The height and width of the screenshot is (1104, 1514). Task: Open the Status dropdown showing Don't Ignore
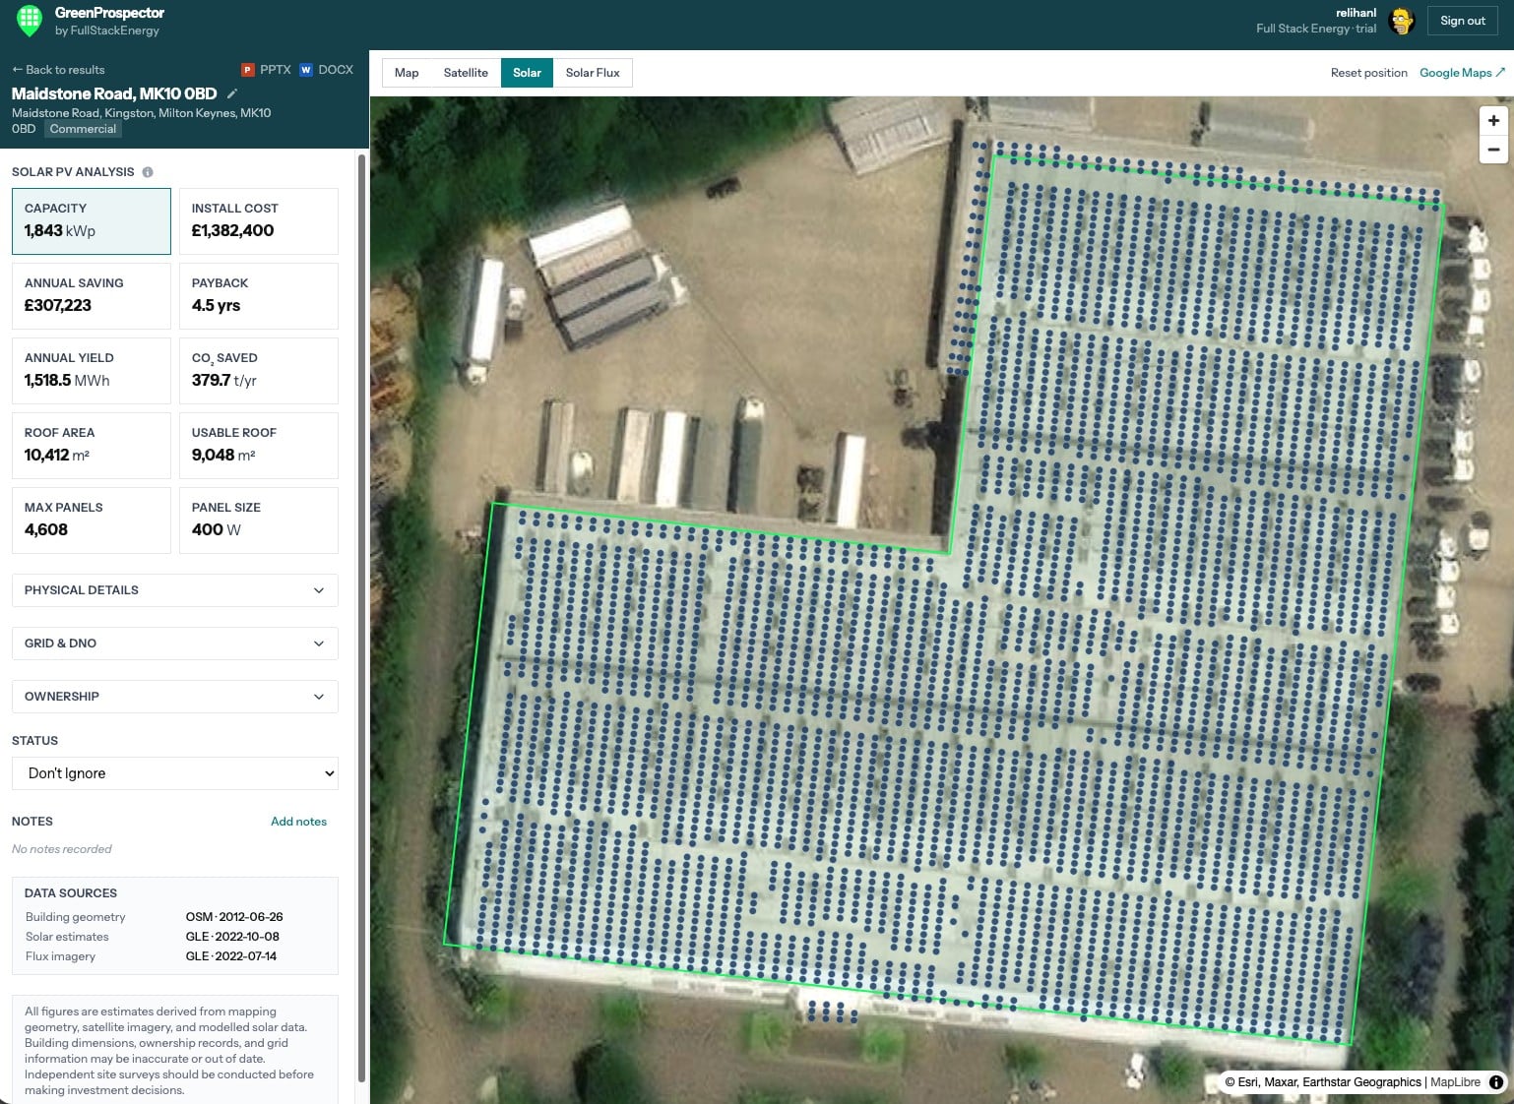pos(175,773)
